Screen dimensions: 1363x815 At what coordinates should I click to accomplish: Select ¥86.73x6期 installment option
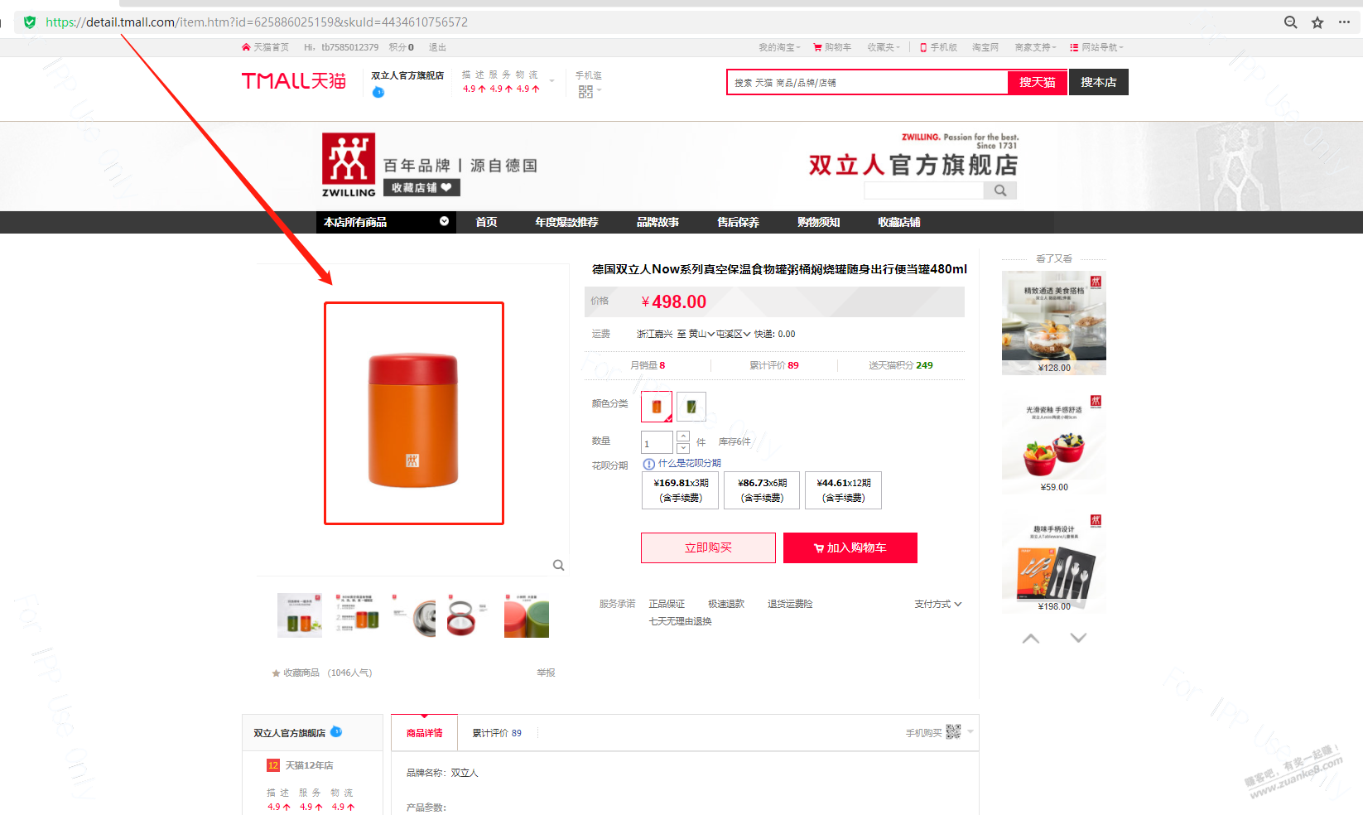pyautogui.click(x=762, y=490)
